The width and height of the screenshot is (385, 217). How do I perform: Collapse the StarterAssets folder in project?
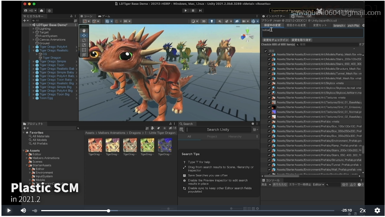(x=27, y=165)
